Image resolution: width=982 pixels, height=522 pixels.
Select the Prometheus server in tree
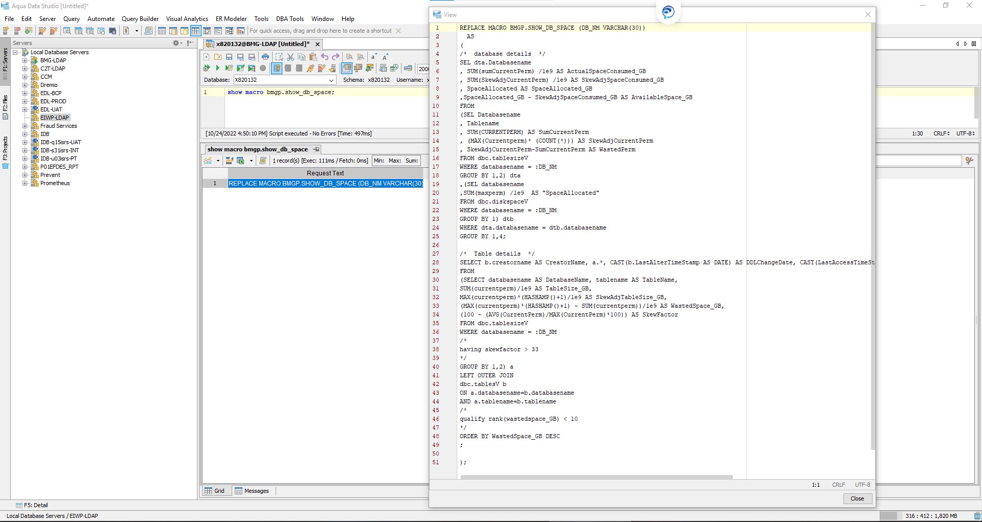[x=55, y=183]
